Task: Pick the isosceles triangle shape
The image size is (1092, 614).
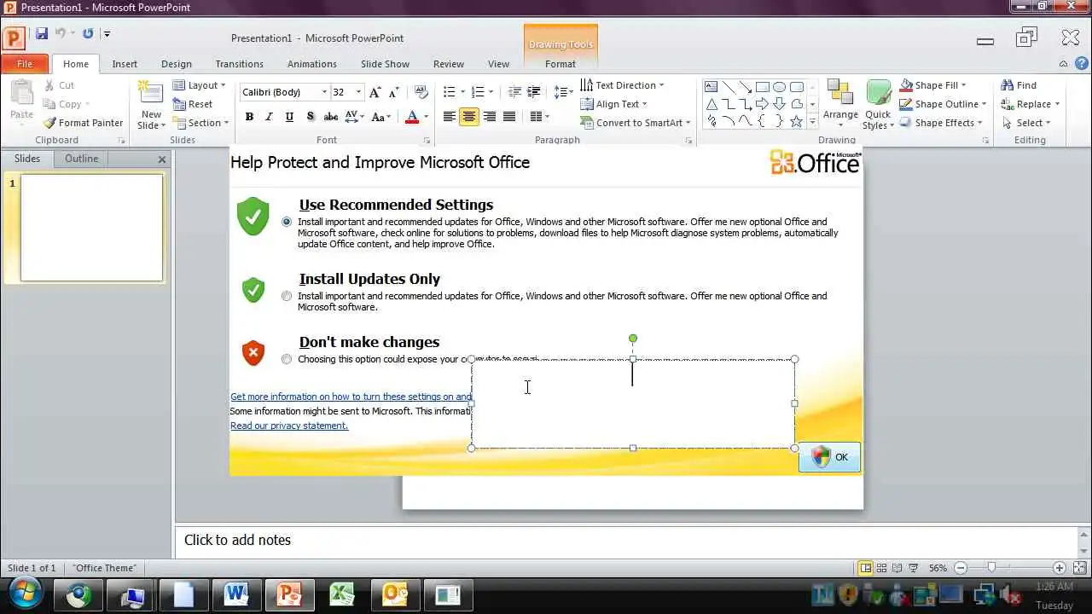Action: pos(711,104)
